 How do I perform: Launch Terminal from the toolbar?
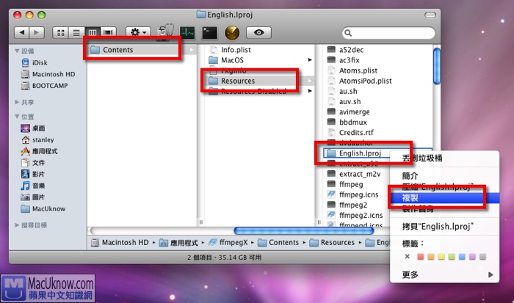(x=209, y=32)
